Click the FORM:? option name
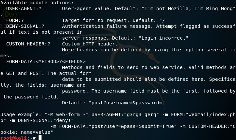Viewport: 236px width, 140px height. click(15, 20)
